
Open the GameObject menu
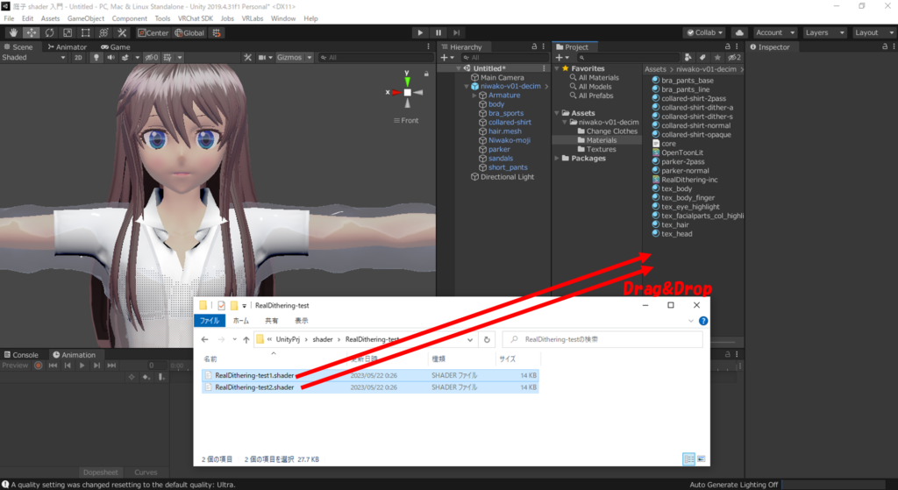[x=85, y=18]
